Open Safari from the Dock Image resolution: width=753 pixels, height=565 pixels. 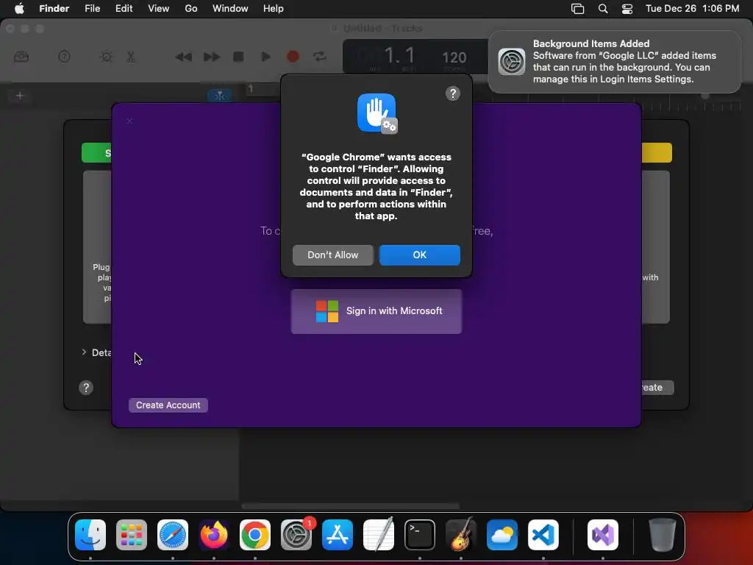[173, 535]
